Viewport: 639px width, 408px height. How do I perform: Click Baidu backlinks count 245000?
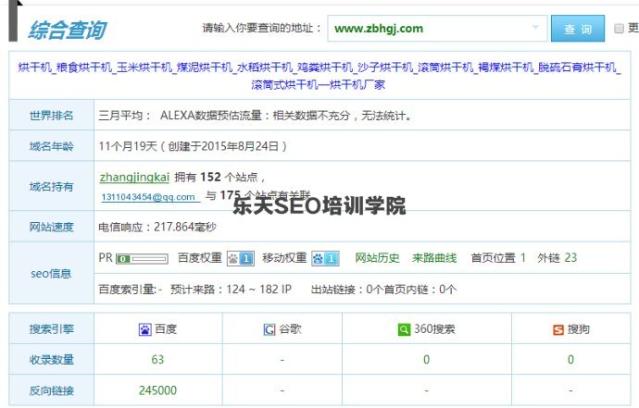coord(157,390)
